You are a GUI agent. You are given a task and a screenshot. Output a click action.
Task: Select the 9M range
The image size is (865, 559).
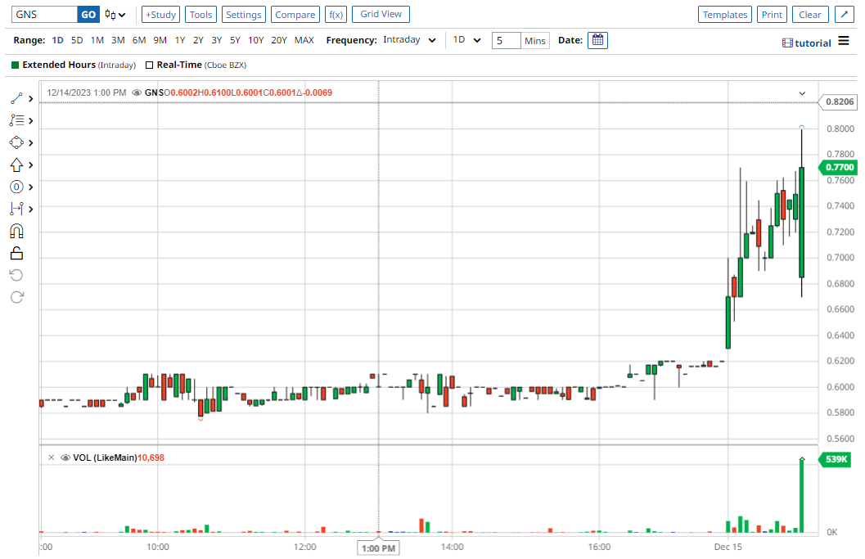(x=160, y=40)
